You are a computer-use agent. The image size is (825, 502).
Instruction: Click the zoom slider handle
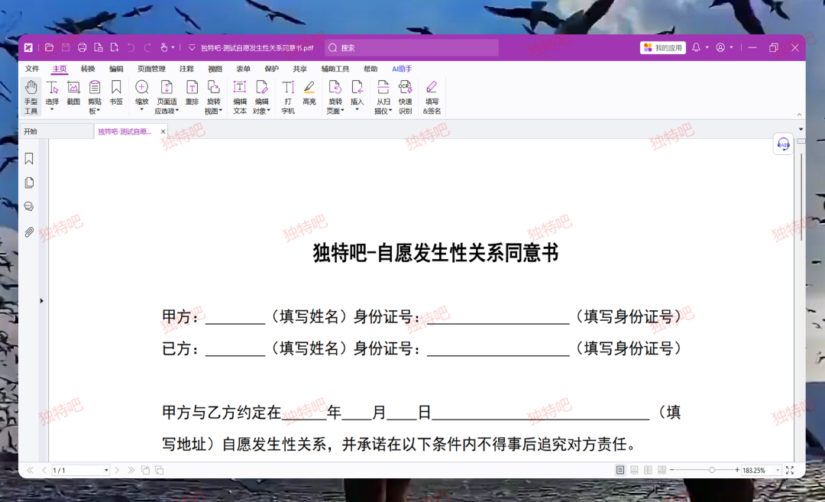point(712,470)
